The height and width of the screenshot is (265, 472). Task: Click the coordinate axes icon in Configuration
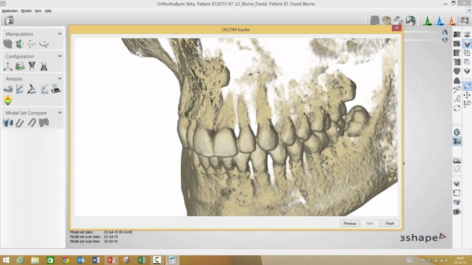click(8, 66)
